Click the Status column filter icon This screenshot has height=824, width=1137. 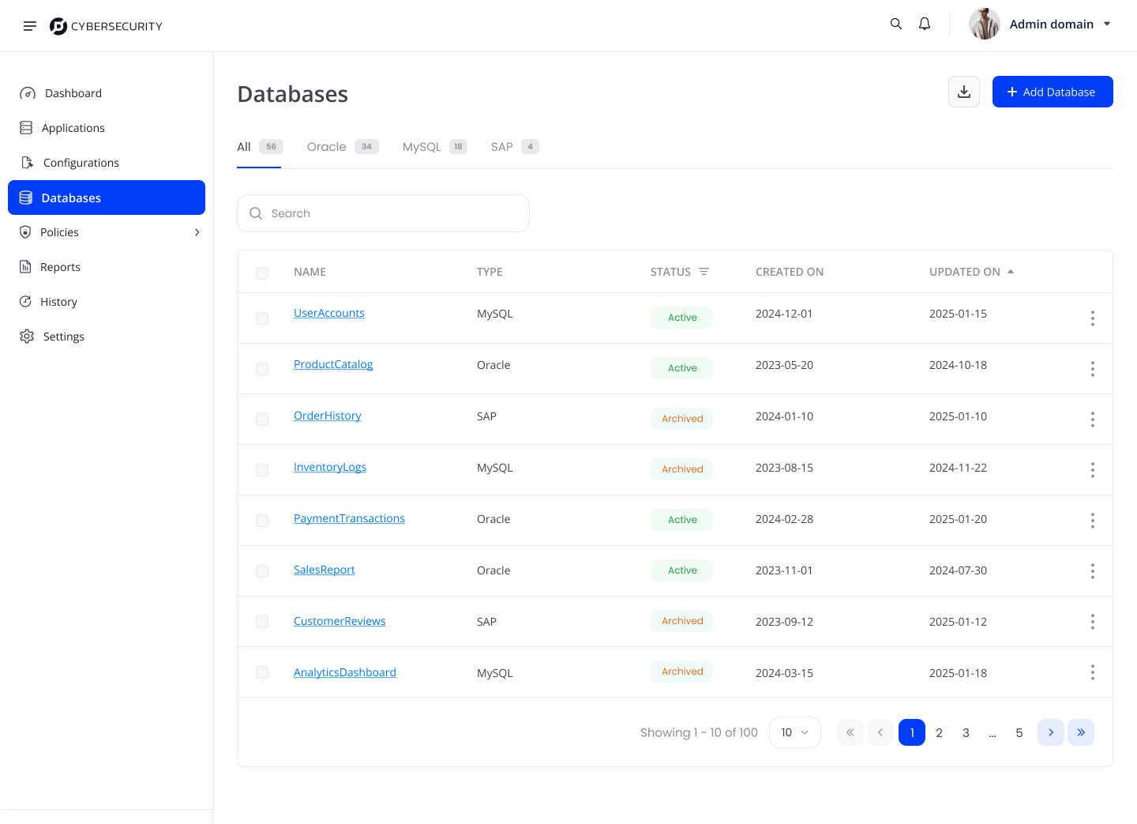704,272
